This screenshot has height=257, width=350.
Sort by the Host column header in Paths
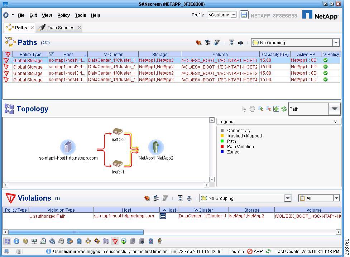tap(68, 54)
